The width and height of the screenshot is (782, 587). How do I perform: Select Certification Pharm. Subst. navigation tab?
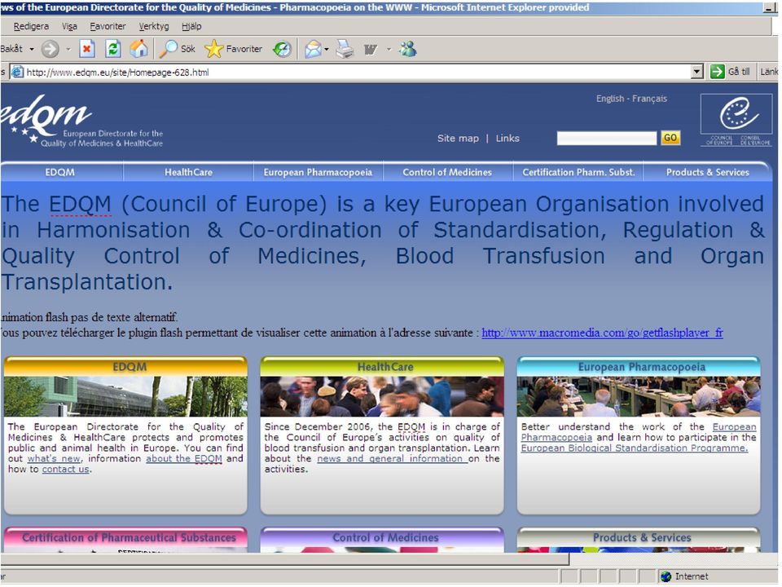(578, 172)
